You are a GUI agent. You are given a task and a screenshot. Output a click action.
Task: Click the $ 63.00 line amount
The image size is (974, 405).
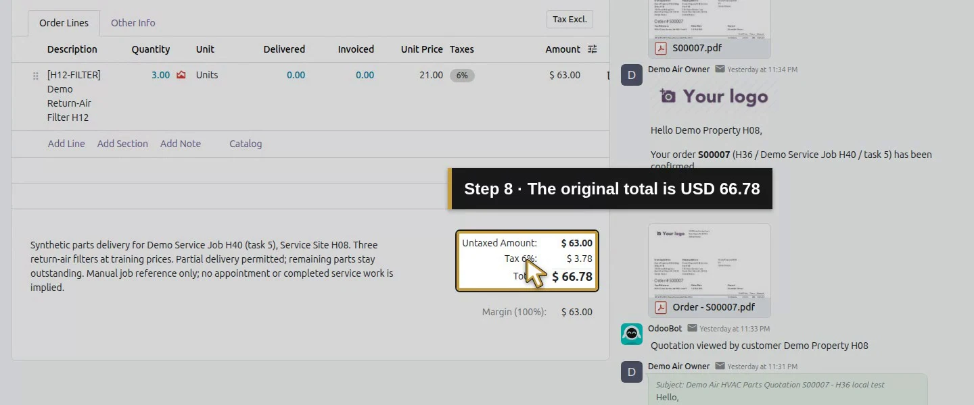tap(565, 75)
